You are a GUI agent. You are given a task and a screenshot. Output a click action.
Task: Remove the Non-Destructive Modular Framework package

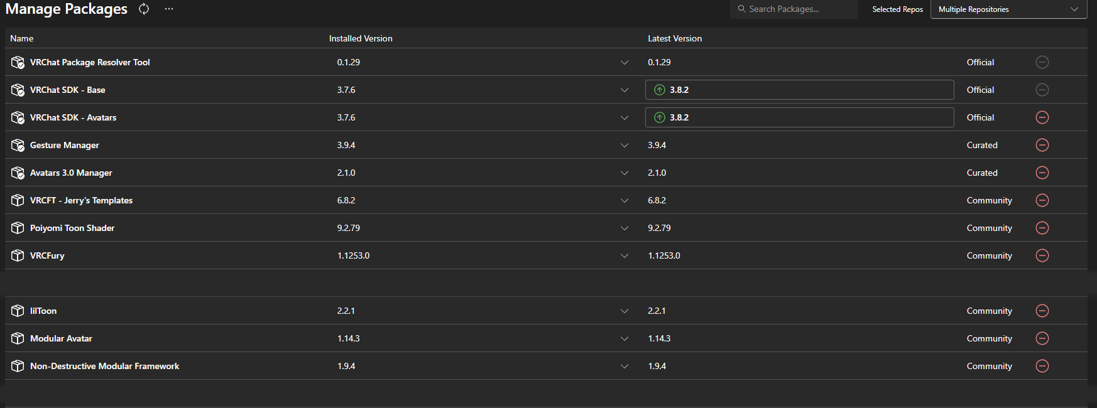1042,366
